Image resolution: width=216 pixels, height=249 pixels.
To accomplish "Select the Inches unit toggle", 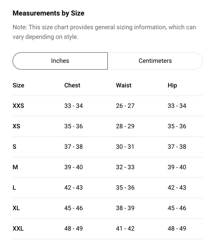I will [x=60, y=61].
